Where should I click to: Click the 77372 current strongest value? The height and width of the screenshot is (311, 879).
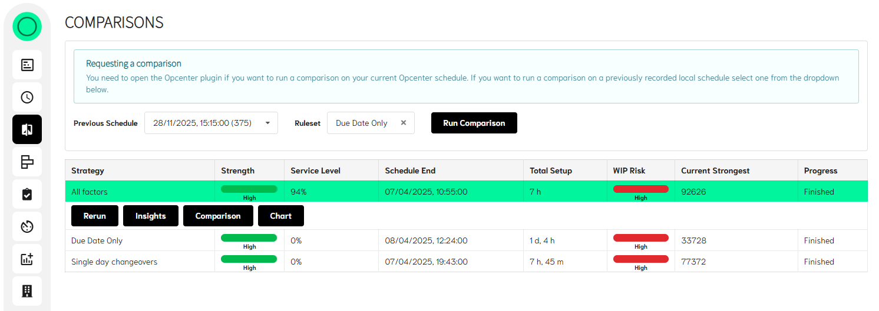pos(693,262)
